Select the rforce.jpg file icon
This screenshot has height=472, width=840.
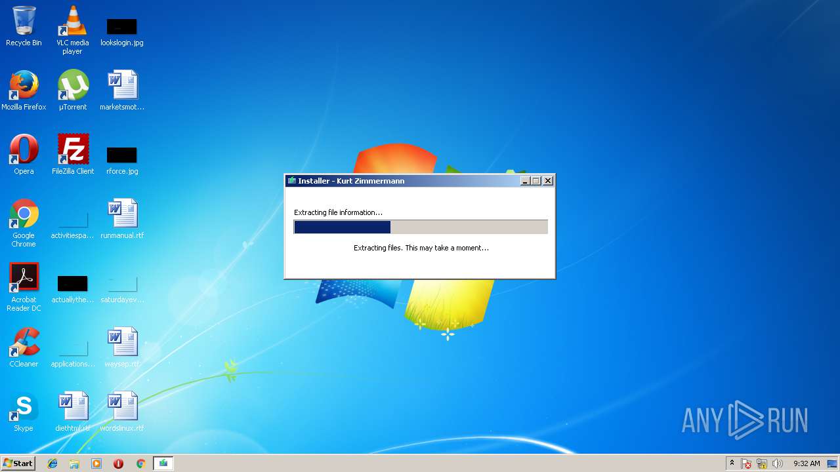pyautogui.click(x=121, y=160)
